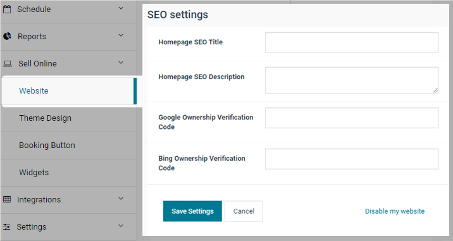This screenshot has width=453, height=241.
Task: Click the Sell Online laptop icon
Action: click(x=8, y=64)
